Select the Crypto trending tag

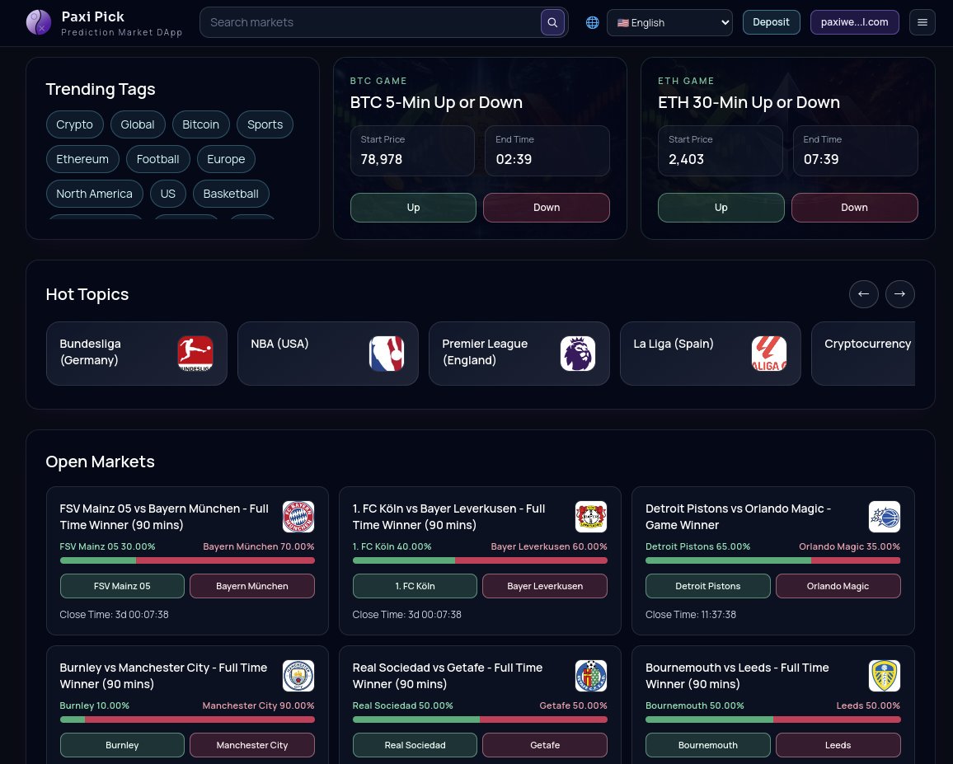coord(75,124)
